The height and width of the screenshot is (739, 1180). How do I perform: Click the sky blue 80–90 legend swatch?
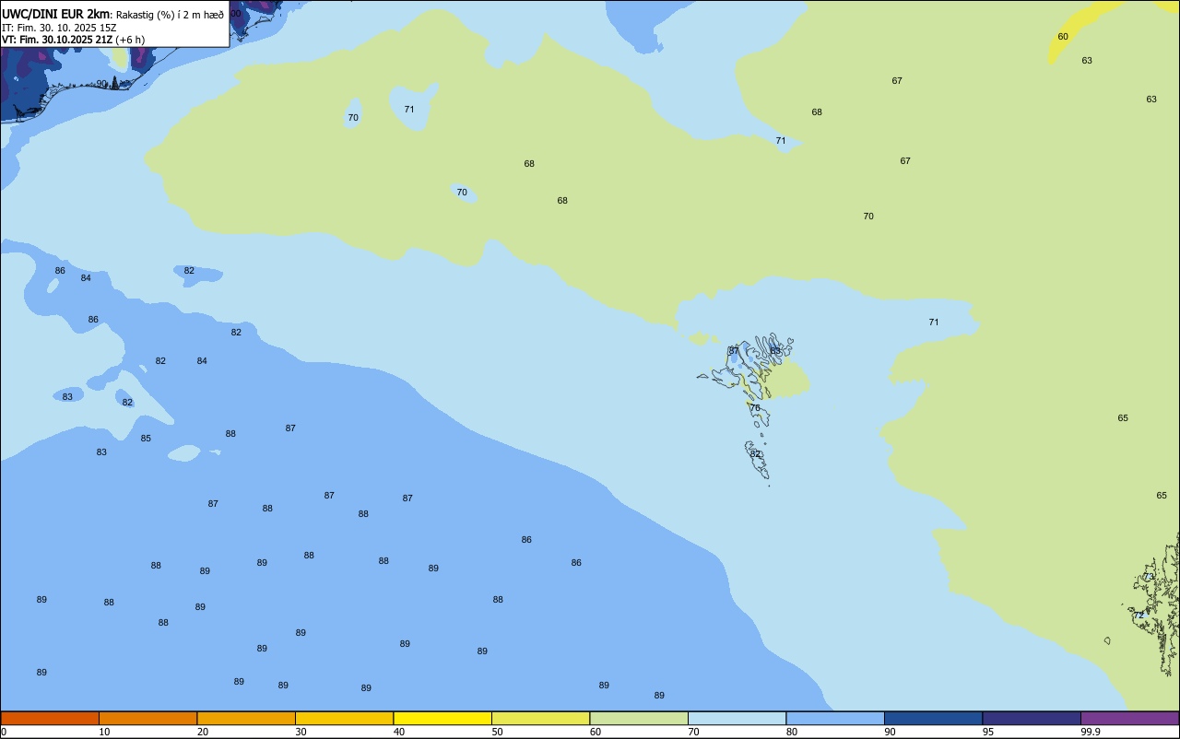click(x=835, y=718)
